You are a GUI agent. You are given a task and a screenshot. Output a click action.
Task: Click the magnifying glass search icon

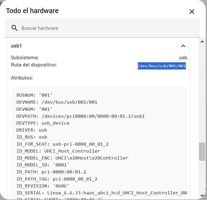pyautogui.click(x=15, y=28)
